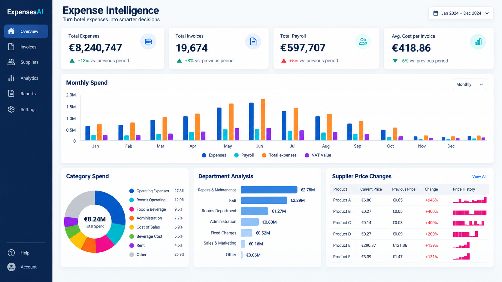Click the green down triangle beside -6%

[x=395, y=61]
